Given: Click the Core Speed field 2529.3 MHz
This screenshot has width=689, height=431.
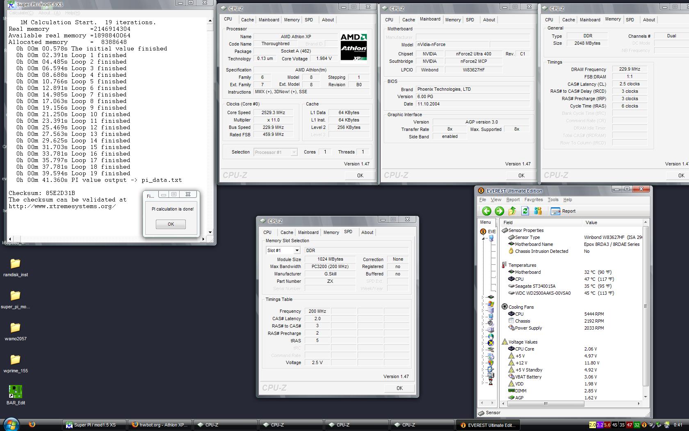Looking at the screenshot, I should point(274,112).
